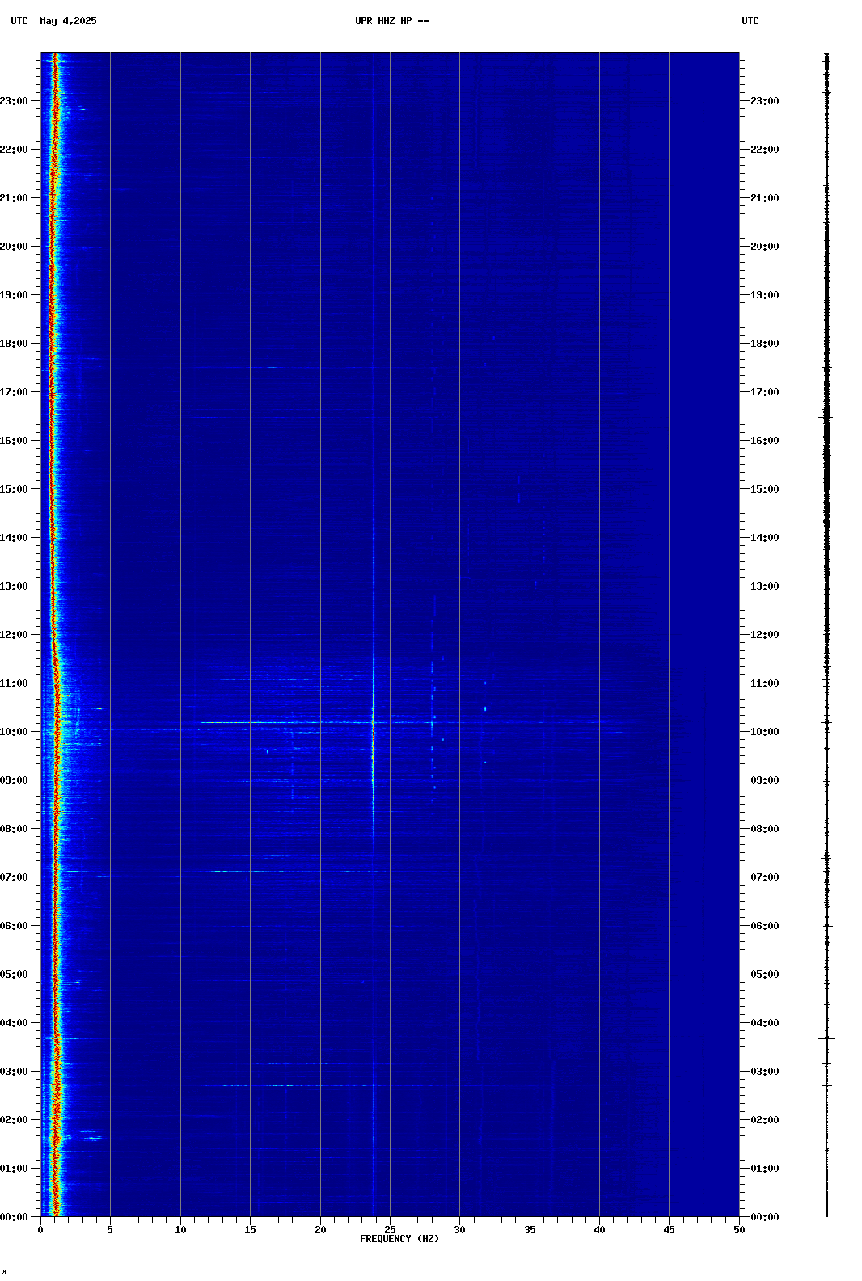The image size is (862, 1281).
Task: Click the seismogram trace spike near 04:00
Action: click(x=826, y=1038)
